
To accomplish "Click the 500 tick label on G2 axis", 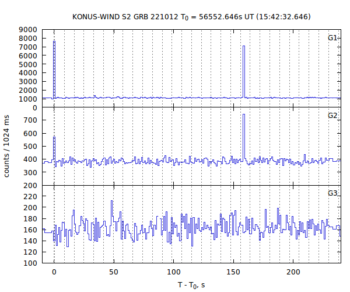I will click(x=30, y=147).
